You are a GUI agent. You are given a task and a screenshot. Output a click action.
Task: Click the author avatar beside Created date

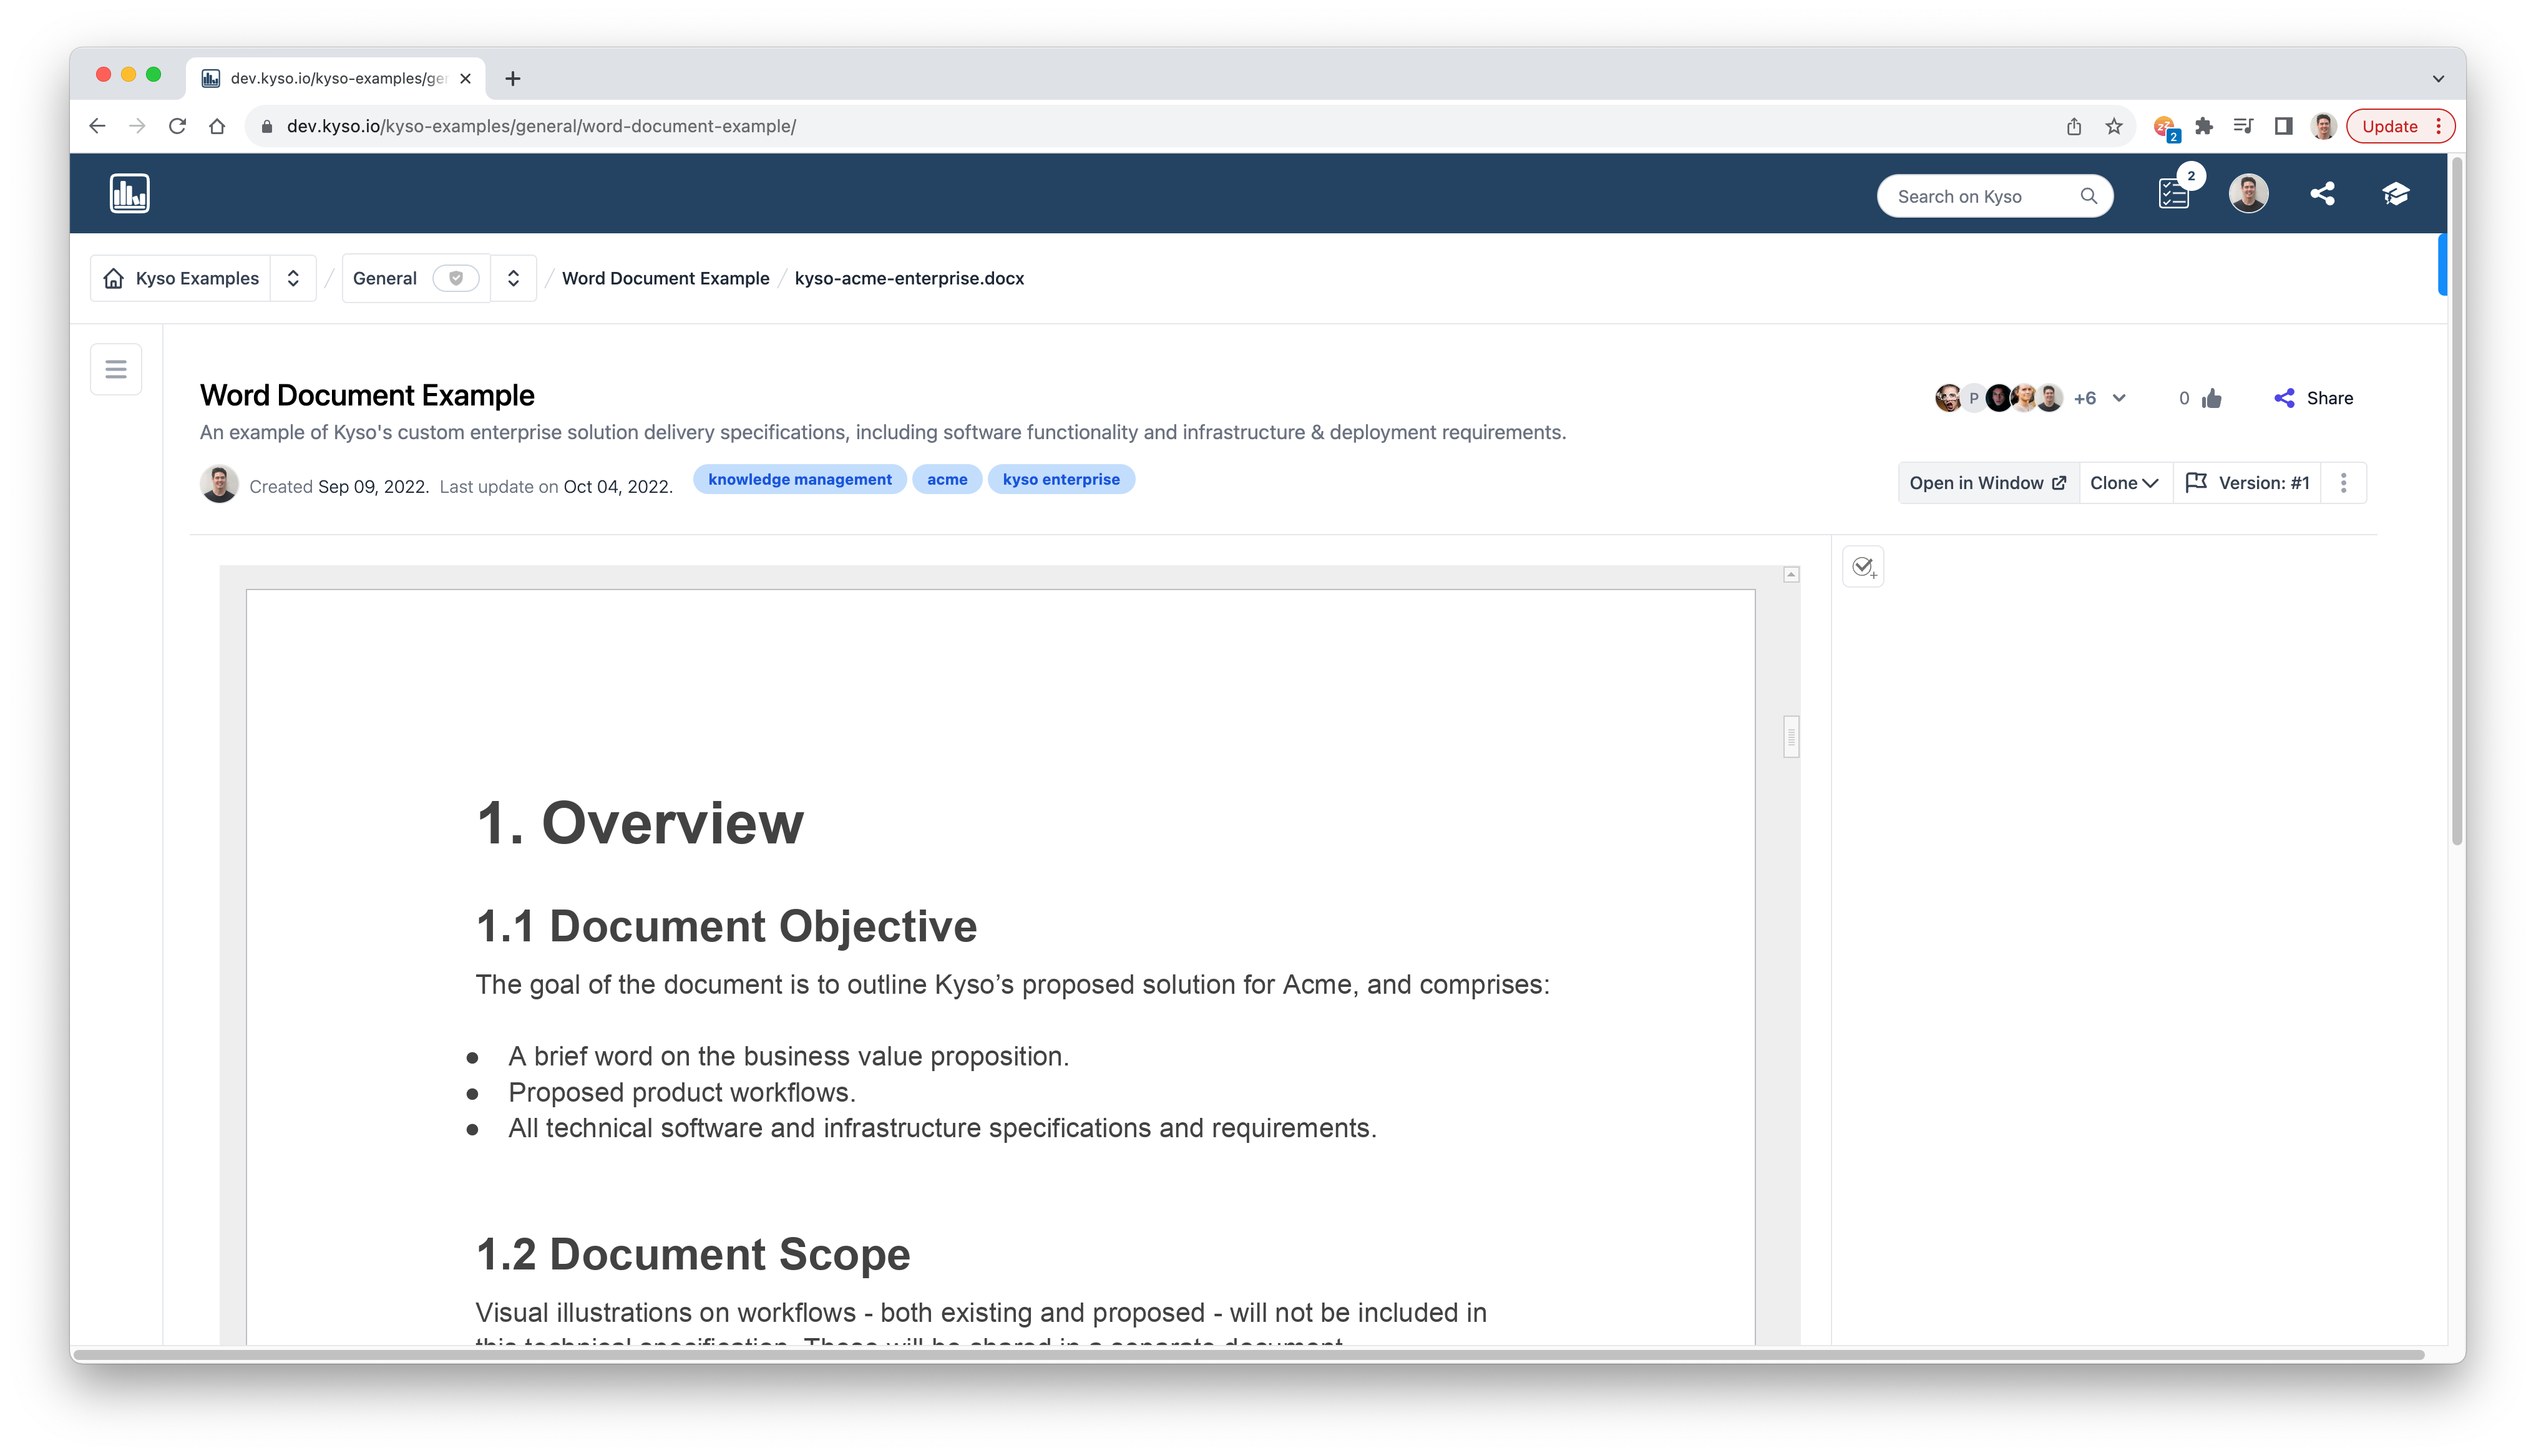[219, 484]
